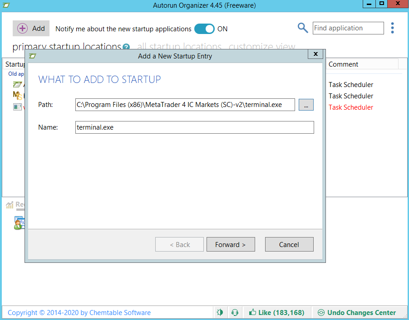This screenshot has height=320, width=409.
Task: Select the primary startup locations tab
Action: [67, 47]
